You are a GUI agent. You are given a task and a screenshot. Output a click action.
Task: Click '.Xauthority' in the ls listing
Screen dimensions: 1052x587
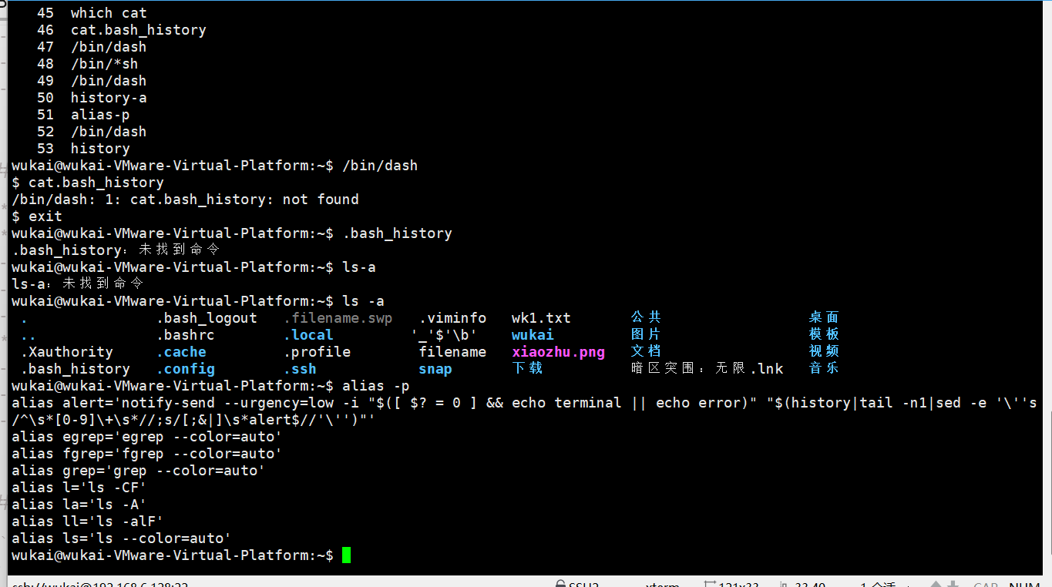(x=66, y=352)
